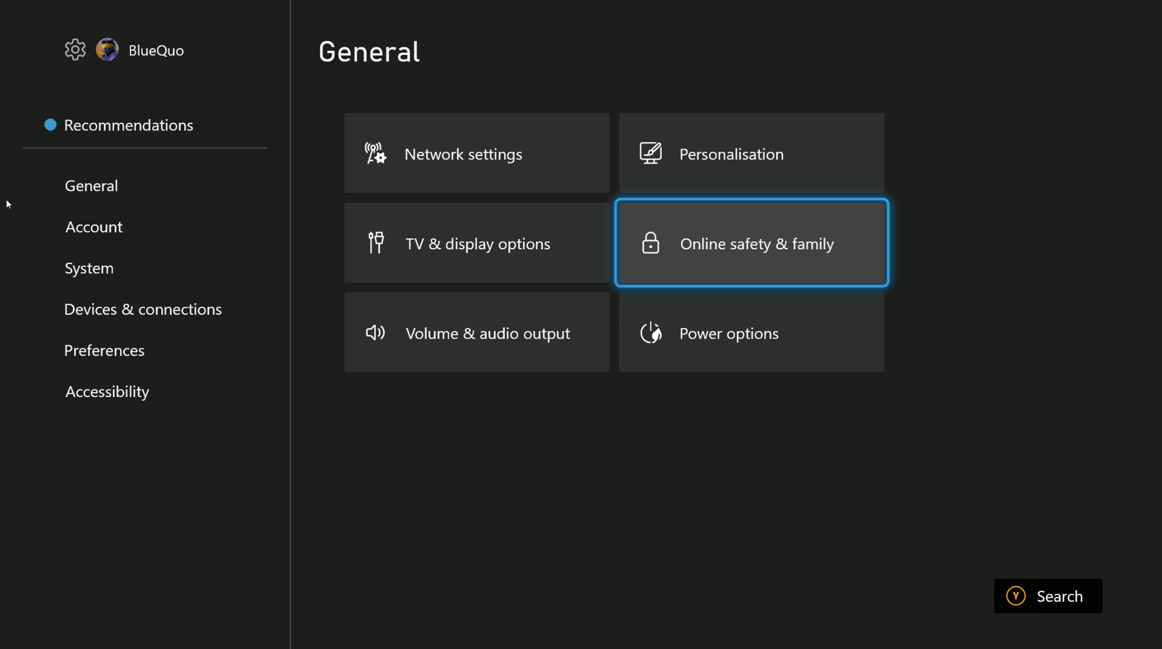Select Recommendations in the sidebar
Viewport: 1162px width, 649px height.
128,125
